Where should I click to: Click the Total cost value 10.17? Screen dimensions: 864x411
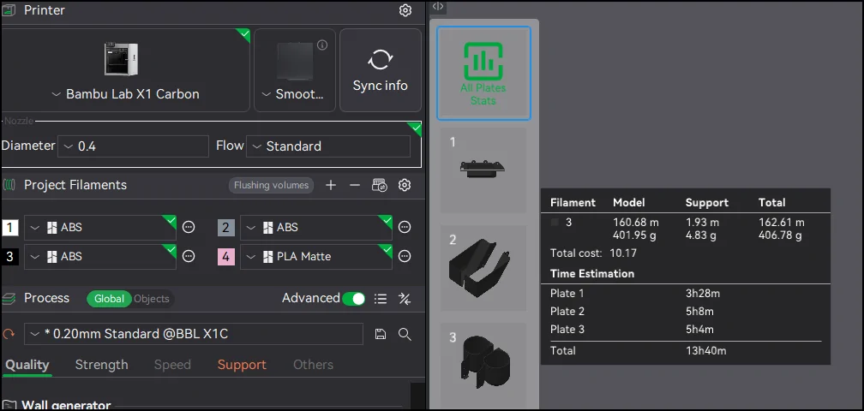[622, 253]
